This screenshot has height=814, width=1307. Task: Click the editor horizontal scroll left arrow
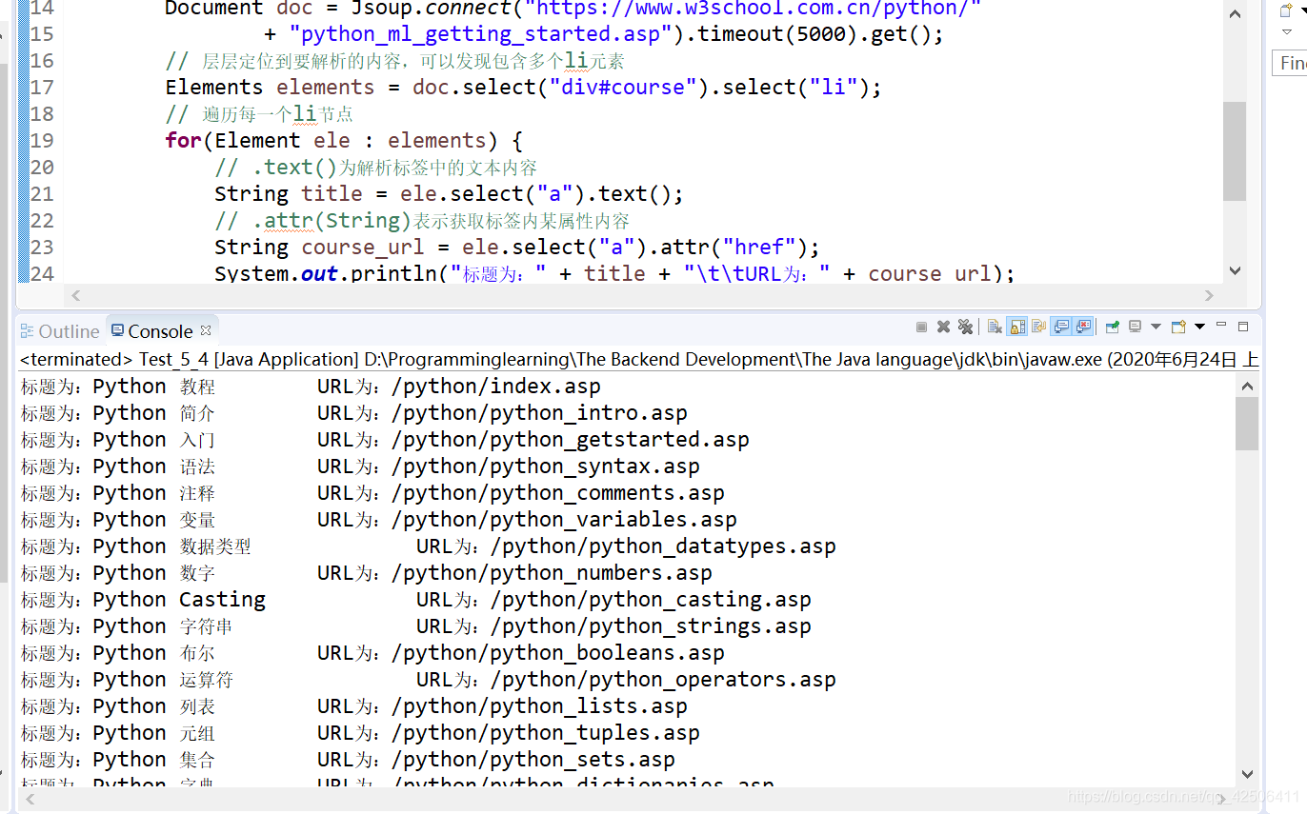(76, 295)
